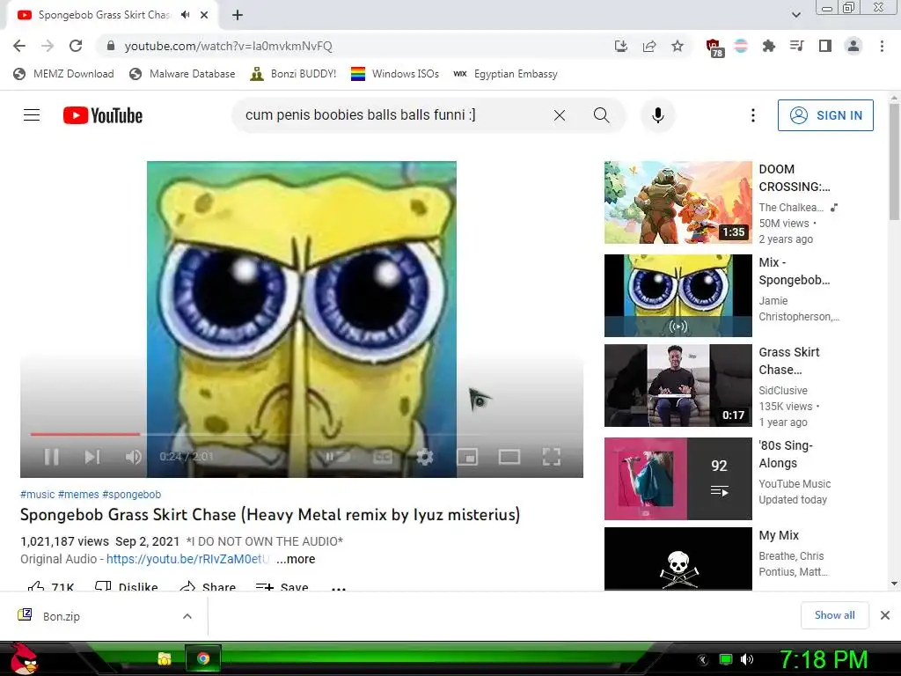Open the MEMZ Download bookmark

63,74
